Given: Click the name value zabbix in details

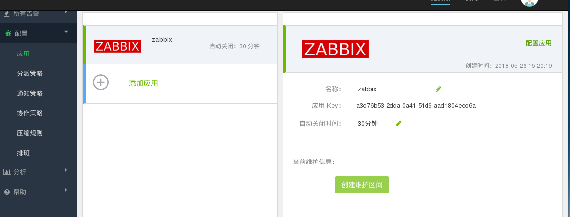Looking at the screenshot, I should pyautogui.click(x=367, y=89).
